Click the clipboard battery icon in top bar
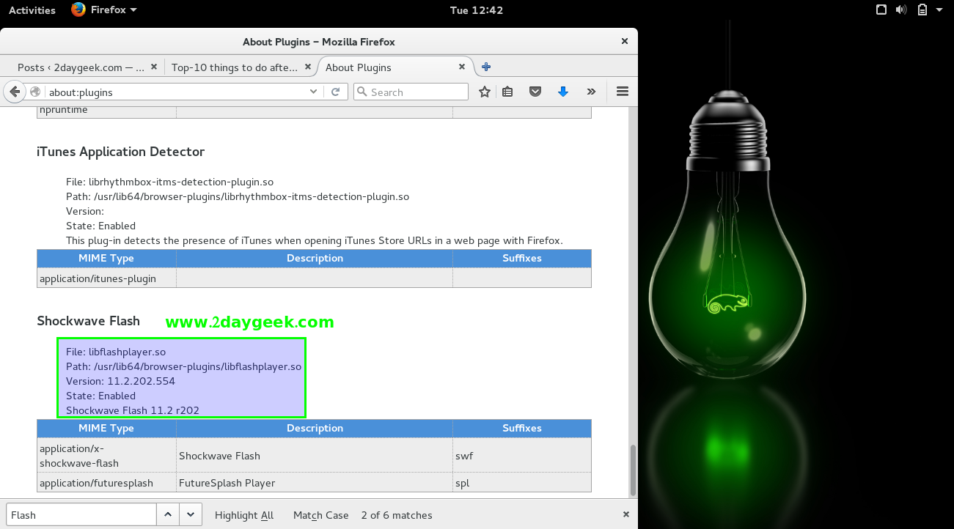Viewport: 954px width, 529px height. 922,10
